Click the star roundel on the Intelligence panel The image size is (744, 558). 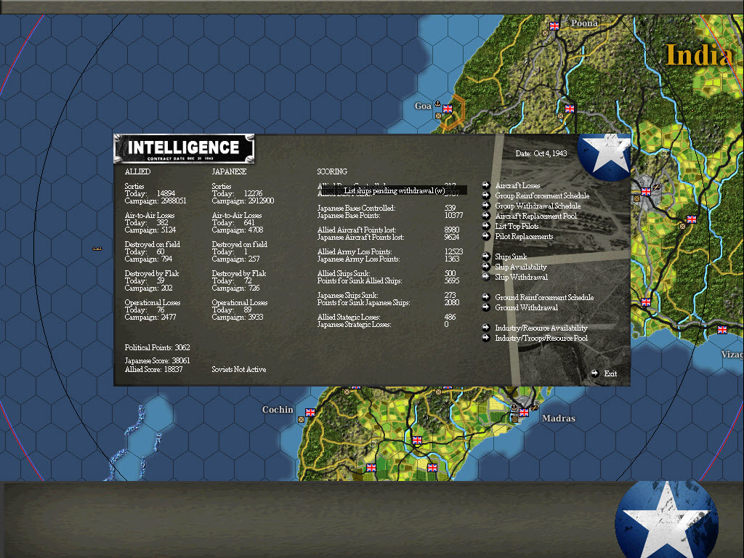click(x=604, y=156)
